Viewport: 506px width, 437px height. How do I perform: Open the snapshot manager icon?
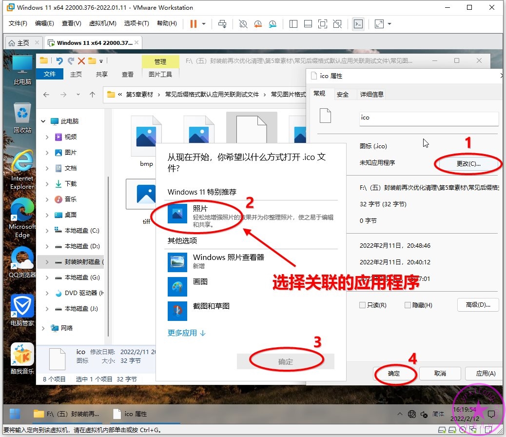(x=272, y=24)
